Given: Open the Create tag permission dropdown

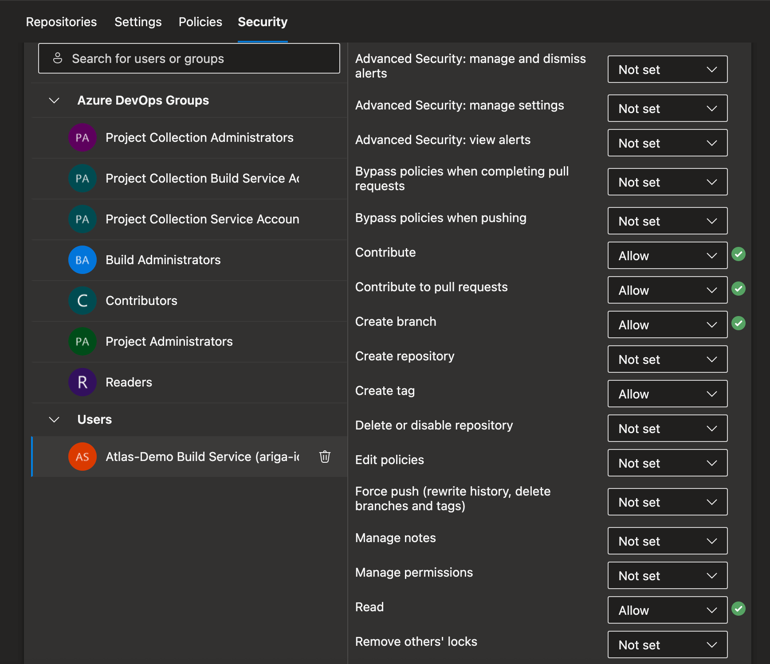Looking at the screenshot, I should (x=667, y=394).
